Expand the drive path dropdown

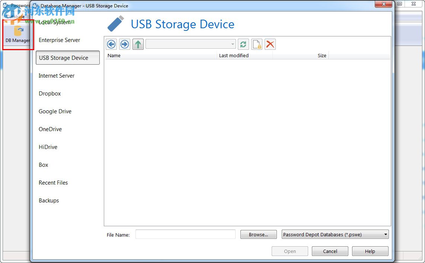(233, 45)
